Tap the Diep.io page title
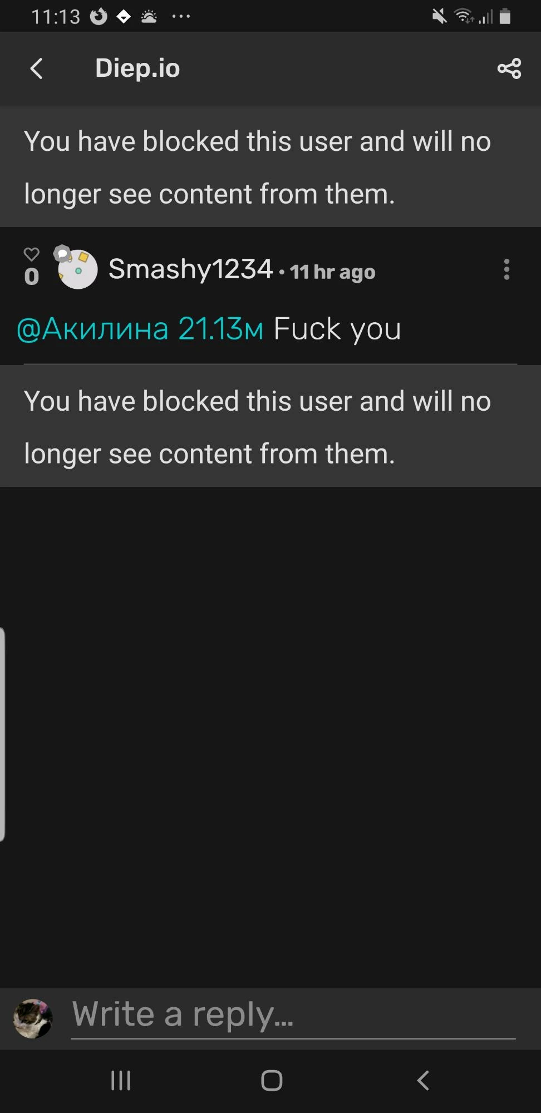541x1113 pixels. tap(137, 68)
